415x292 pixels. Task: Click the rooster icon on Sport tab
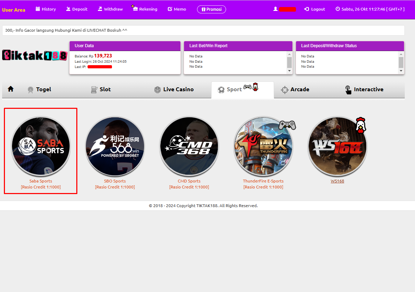click(x=255, y=87)
